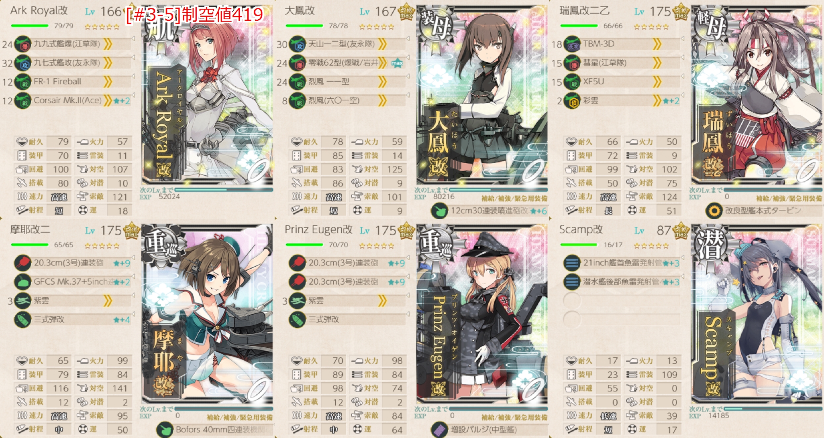Click 大鳳改's green HP bar
The height and width of the screenshot is (438, 824).
(x=304, y=26)
